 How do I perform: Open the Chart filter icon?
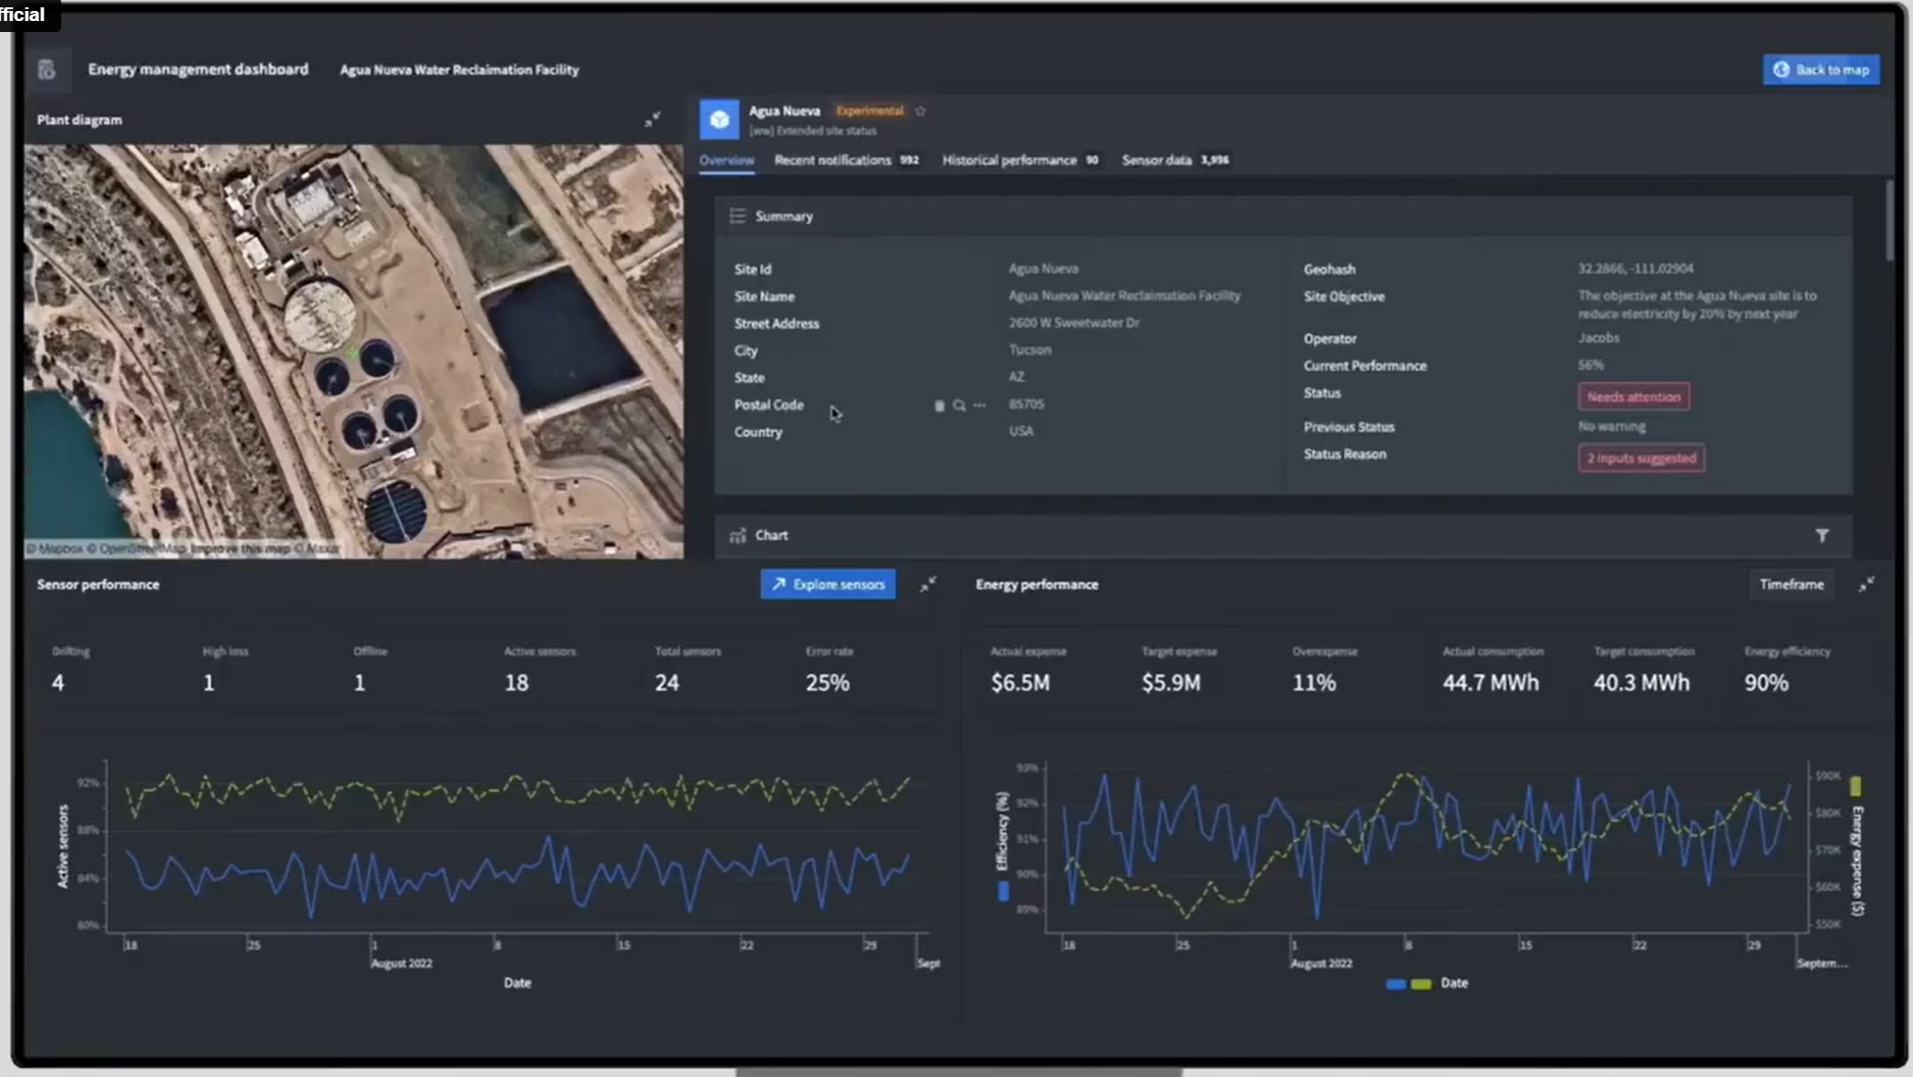(1822, 535)
